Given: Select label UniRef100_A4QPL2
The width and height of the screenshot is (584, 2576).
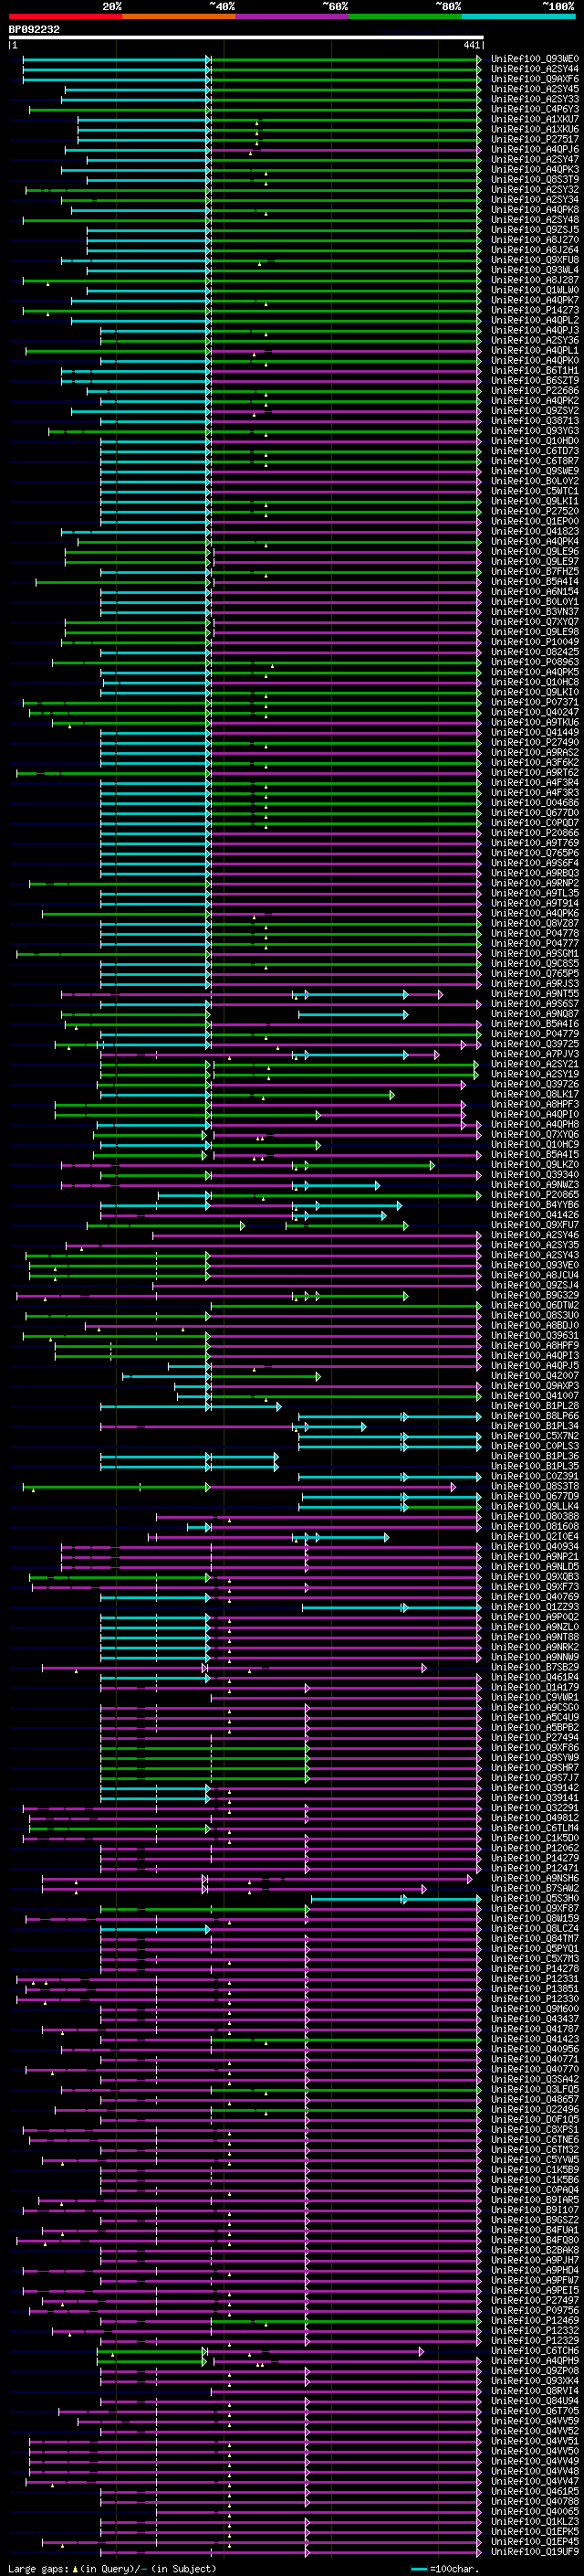Looking at the screenshot, I should (534, 320).
